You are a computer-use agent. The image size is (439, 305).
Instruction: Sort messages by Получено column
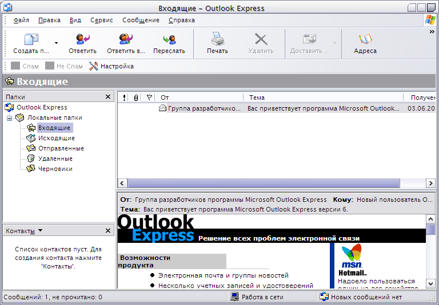420,97
